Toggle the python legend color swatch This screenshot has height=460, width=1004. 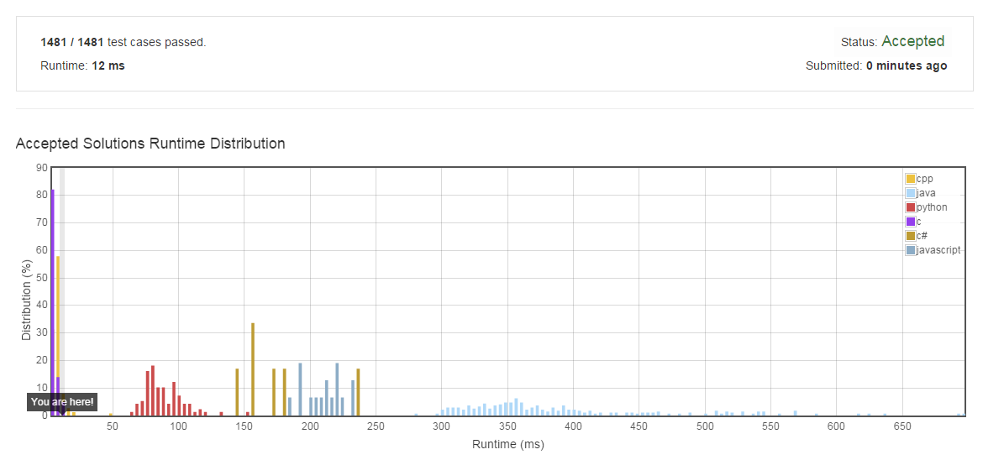pyautogui.click(x=910, y=207)
